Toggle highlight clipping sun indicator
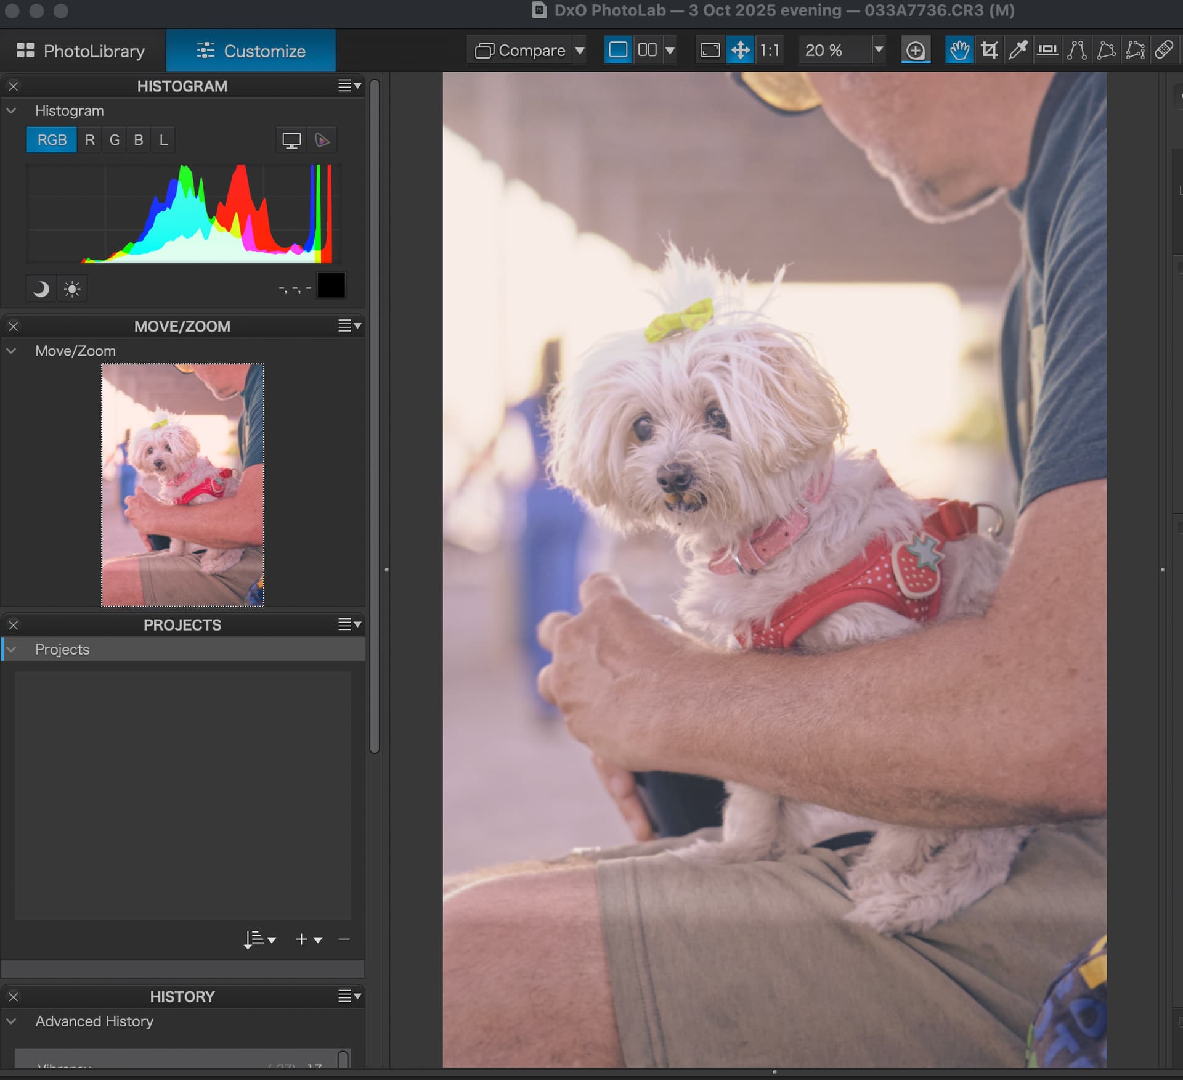The height and width of the screenshot is (1080, 1183). point(72,288)
